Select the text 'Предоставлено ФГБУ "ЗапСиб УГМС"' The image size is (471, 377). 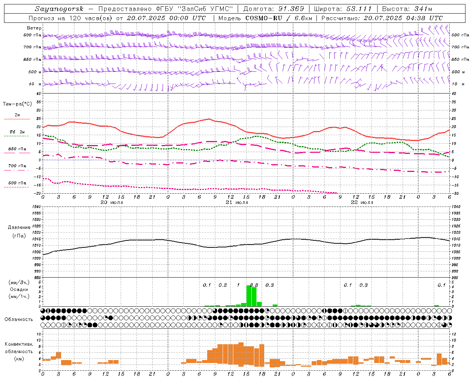pos(166,9)
